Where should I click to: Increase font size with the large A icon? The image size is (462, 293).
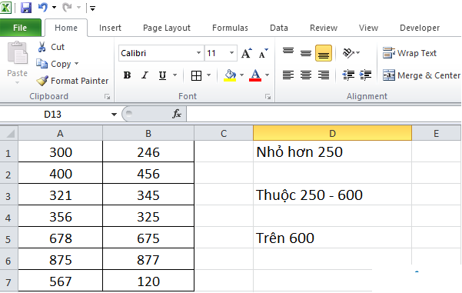(x=246, y=53)
